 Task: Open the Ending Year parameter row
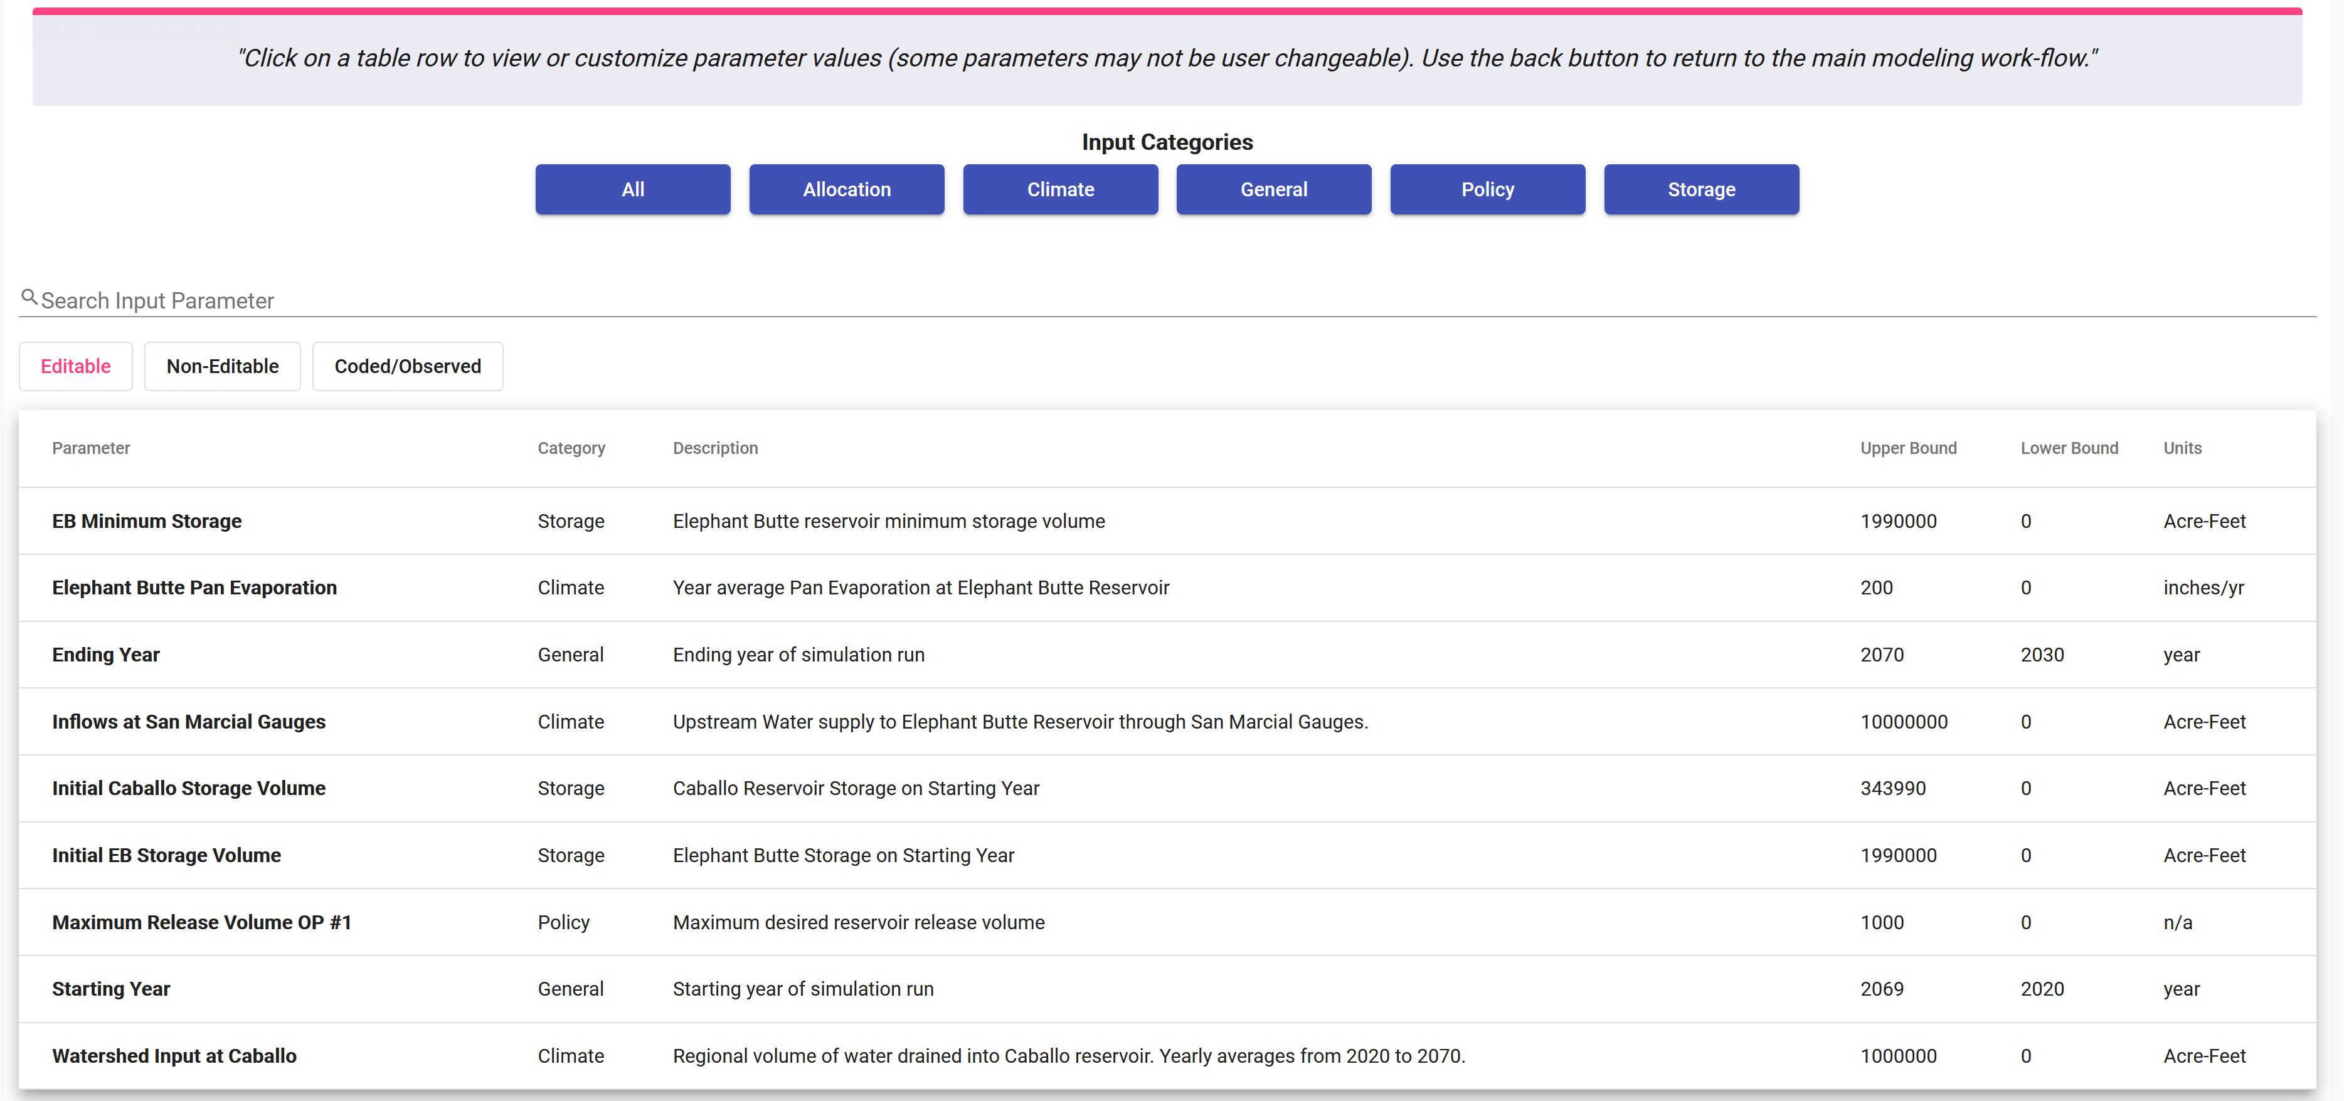pyautogui.click(x=1167, y=655)
